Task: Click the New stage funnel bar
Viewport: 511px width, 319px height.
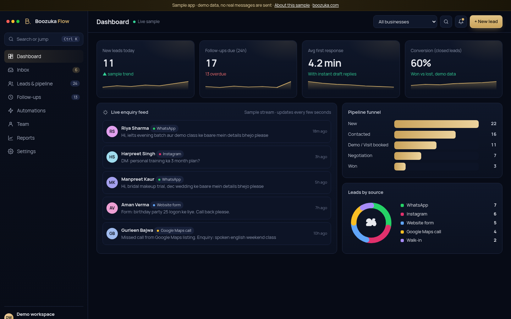Action: 436,124
